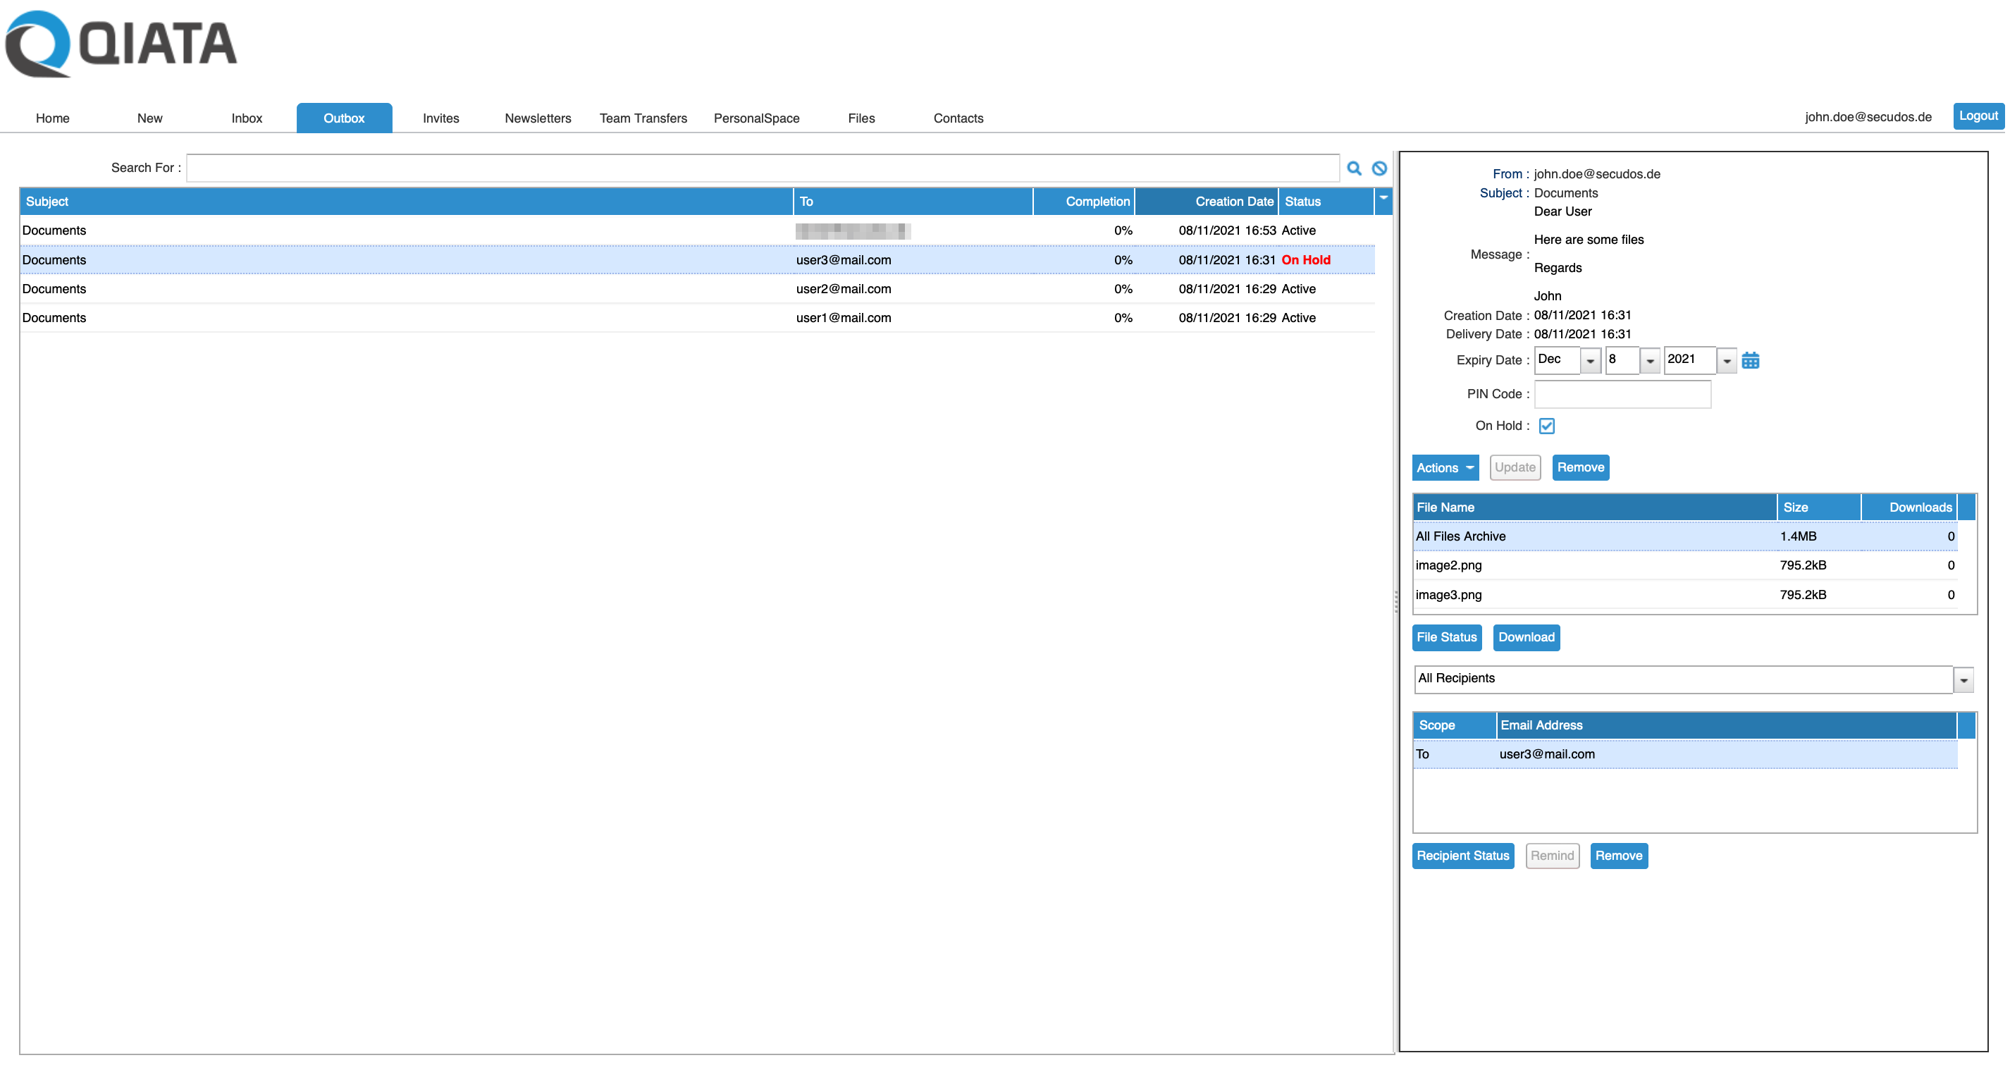Open the Team Transfers tab
The height and width of the screenshot is (1065, 2010).
pos(642,118)
